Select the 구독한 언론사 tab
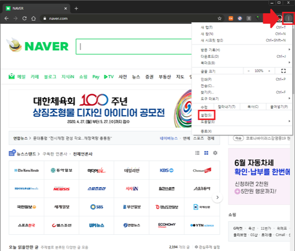 (x=55, y=154)
